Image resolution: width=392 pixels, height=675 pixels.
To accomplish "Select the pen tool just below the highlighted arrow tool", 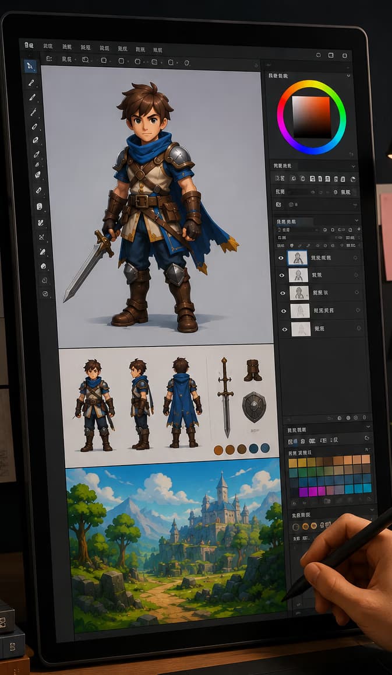I will click(31, 83).
